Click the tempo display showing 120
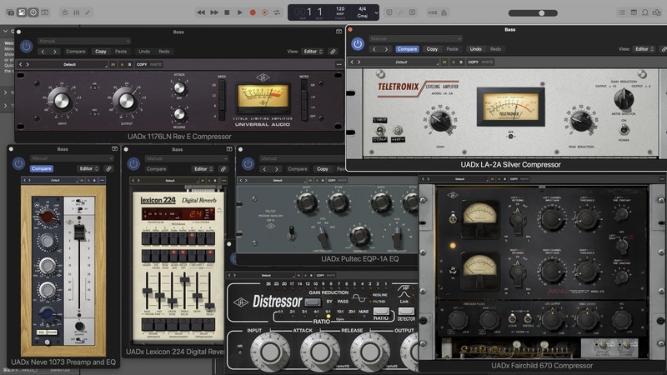The width and height of the screenshot is (667, 375). (x=339, y=10)
